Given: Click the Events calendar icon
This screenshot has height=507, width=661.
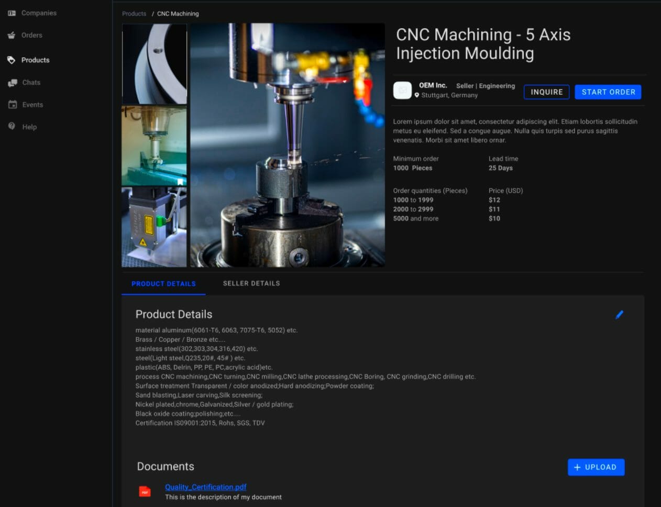Looking at the screenshot, I should click(13, 105).
